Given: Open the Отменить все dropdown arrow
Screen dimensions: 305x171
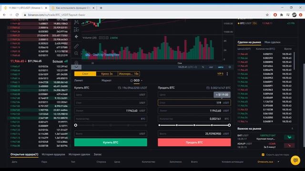Looking at the screenshot, I should (278, 161).
